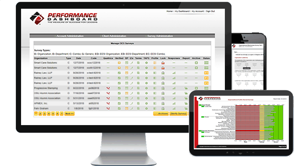The image size is (294, 166).
Task: Open Client Administration menu
Action: pos(114,36)
